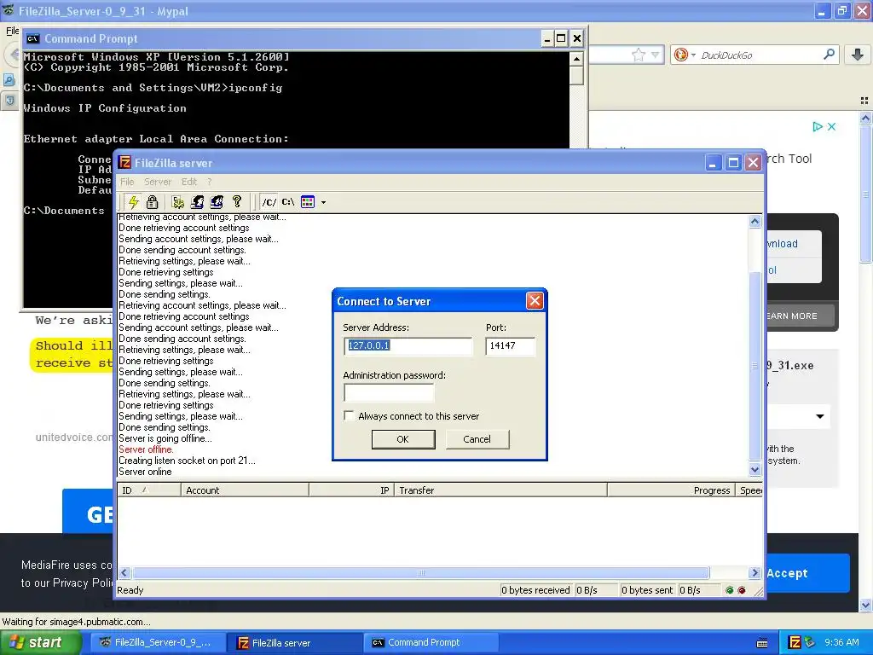The height and width of the screenshot is (655, 873).
Task: Click the red 'Server offline.' log line
Action: (x=146, y=449)
